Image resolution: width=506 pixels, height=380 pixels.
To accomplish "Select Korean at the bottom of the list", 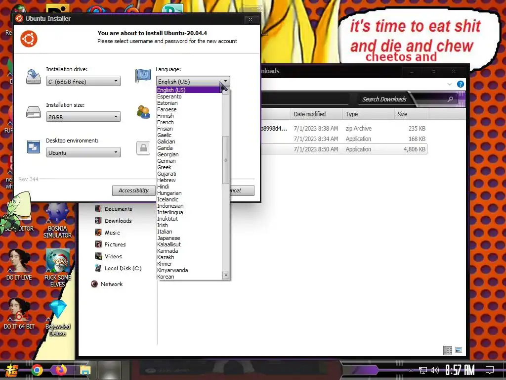I will pos(166,277).
